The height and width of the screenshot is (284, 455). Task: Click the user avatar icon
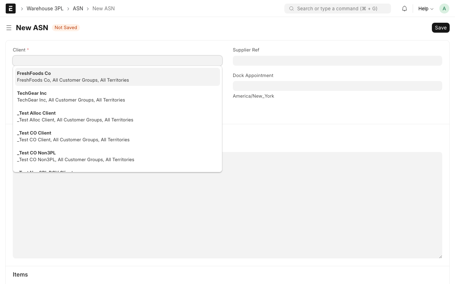pos(444,9)
